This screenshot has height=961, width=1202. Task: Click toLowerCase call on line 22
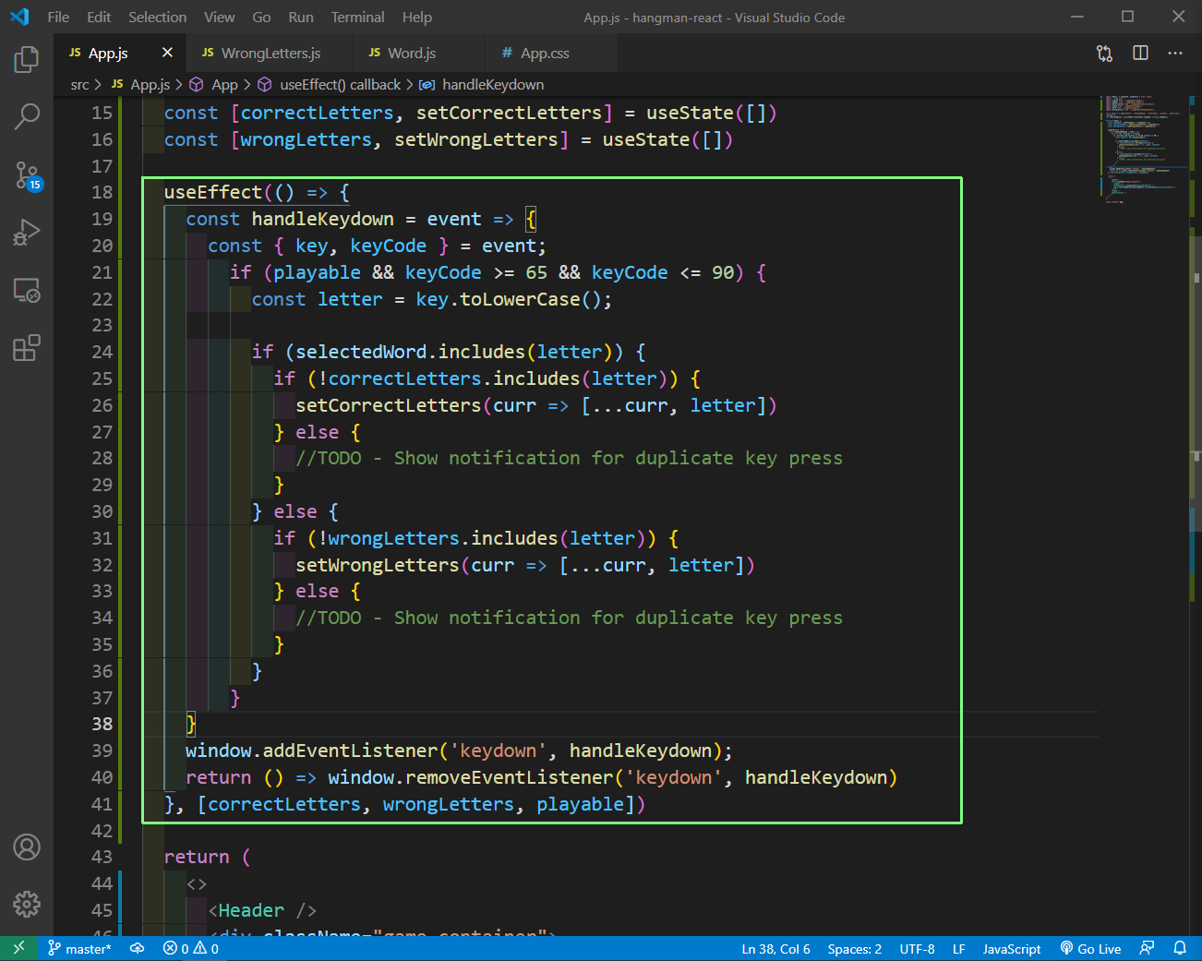pos(520,300)
